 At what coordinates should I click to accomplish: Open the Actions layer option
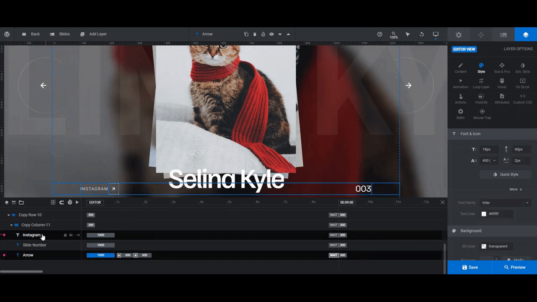[461, 99]
